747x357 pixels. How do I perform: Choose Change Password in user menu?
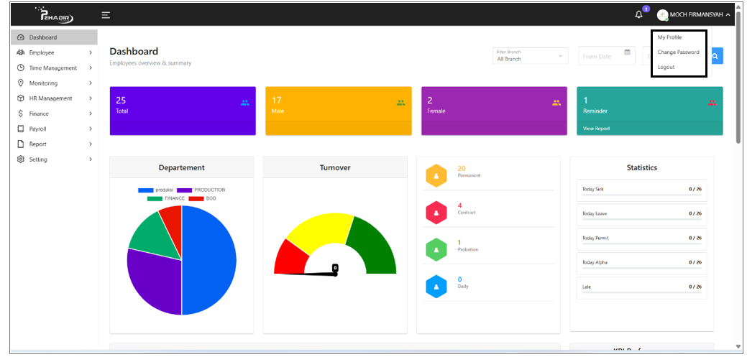678,52
